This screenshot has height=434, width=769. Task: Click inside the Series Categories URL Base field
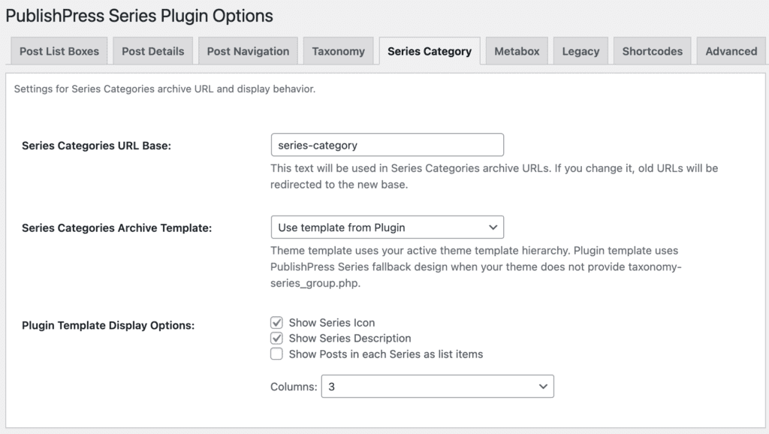click(387, 144)
